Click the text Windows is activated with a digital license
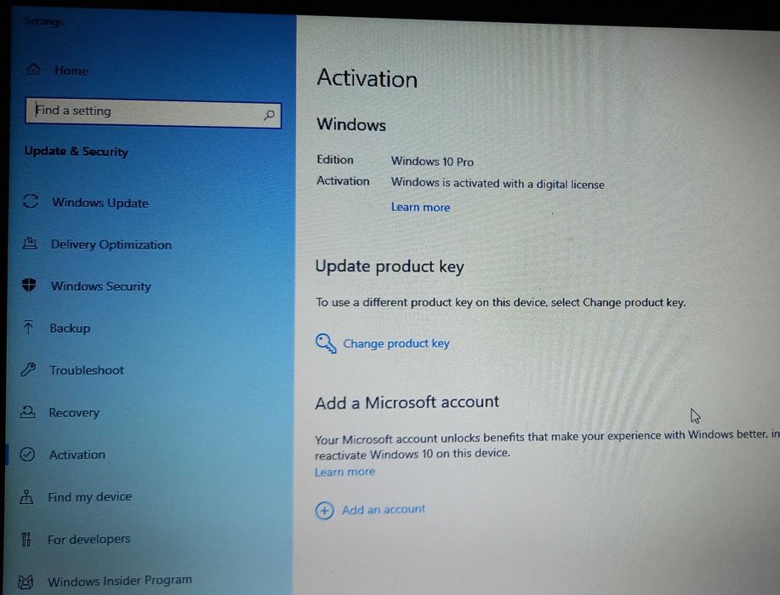Viewport: 780px width, 595px height. [x=498, y=183]
